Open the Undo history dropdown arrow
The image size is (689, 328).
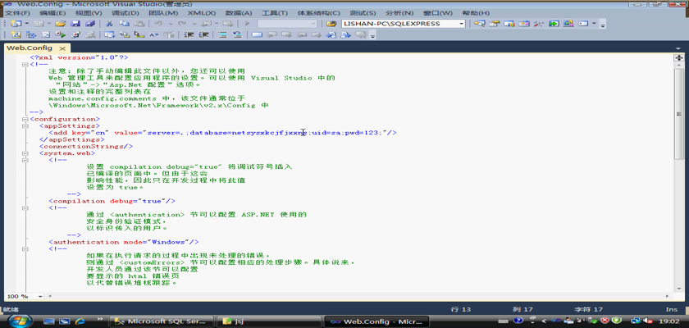click(171, 24)
